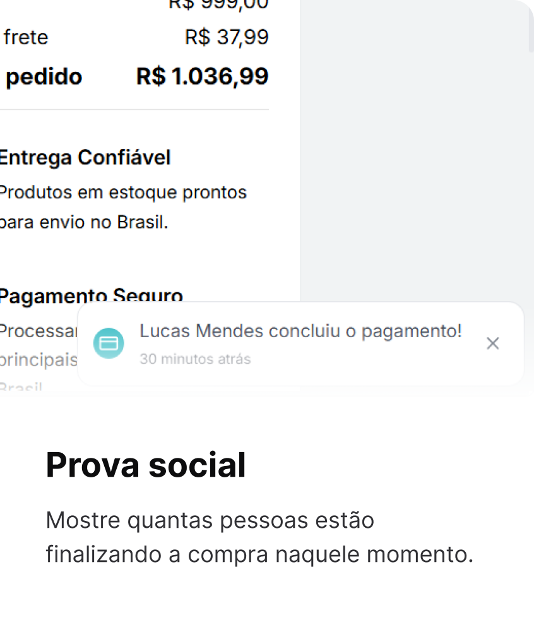The image size is (534, 627).
Task: Click the 'para envio no Brasil.' text line
Action: click(84, 223)
